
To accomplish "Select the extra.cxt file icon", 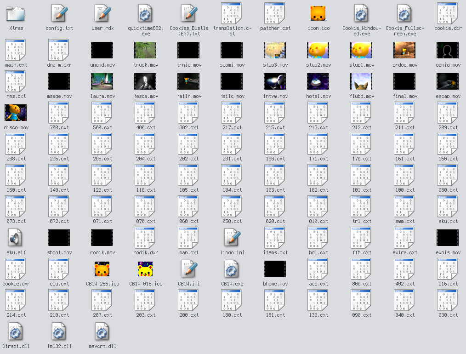I will 405,238.
